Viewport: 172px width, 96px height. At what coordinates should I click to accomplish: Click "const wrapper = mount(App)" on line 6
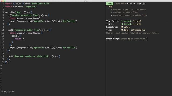click(x=25, y=18)
